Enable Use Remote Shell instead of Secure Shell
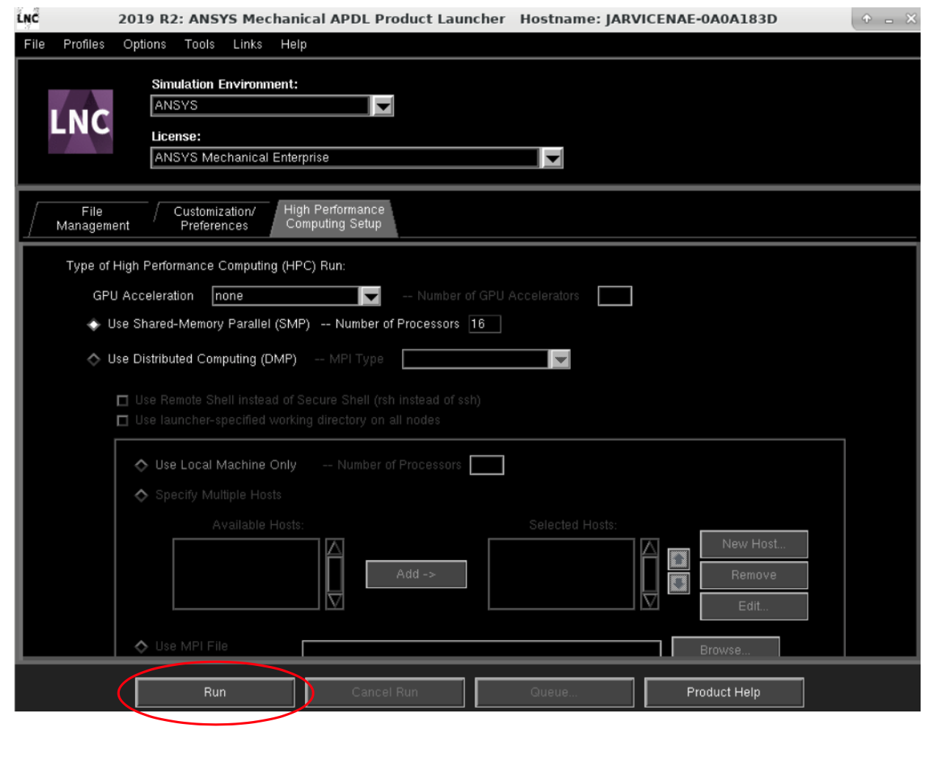Image resolution: width=950 pixels, height=768 pixels. 123,400
